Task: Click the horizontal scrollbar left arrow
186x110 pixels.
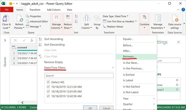Action: [22, 102]
